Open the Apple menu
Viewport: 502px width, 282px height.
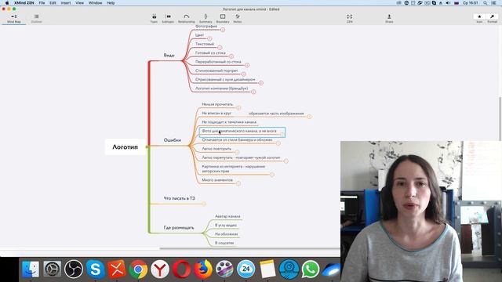tap(7, 3)
